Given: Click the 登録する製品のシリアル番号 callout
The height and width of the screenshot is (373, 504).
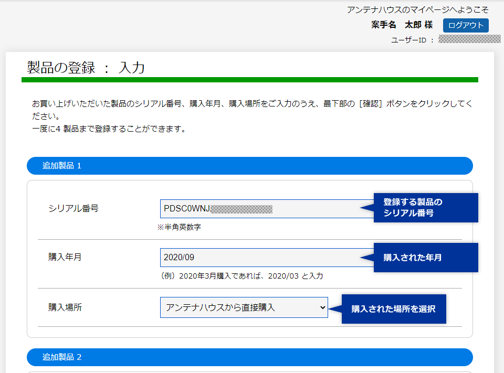Looking at the screenshot, I should tap(425, 208).
